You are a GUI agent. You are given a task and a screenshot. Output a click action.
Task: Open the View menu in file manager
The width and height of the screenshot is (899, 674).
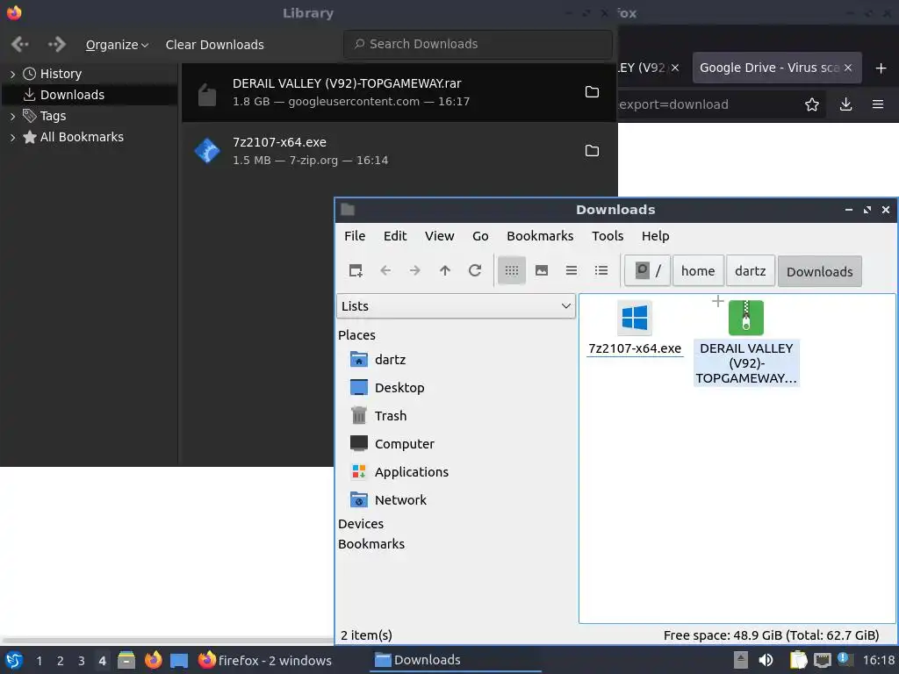(439, 236)
